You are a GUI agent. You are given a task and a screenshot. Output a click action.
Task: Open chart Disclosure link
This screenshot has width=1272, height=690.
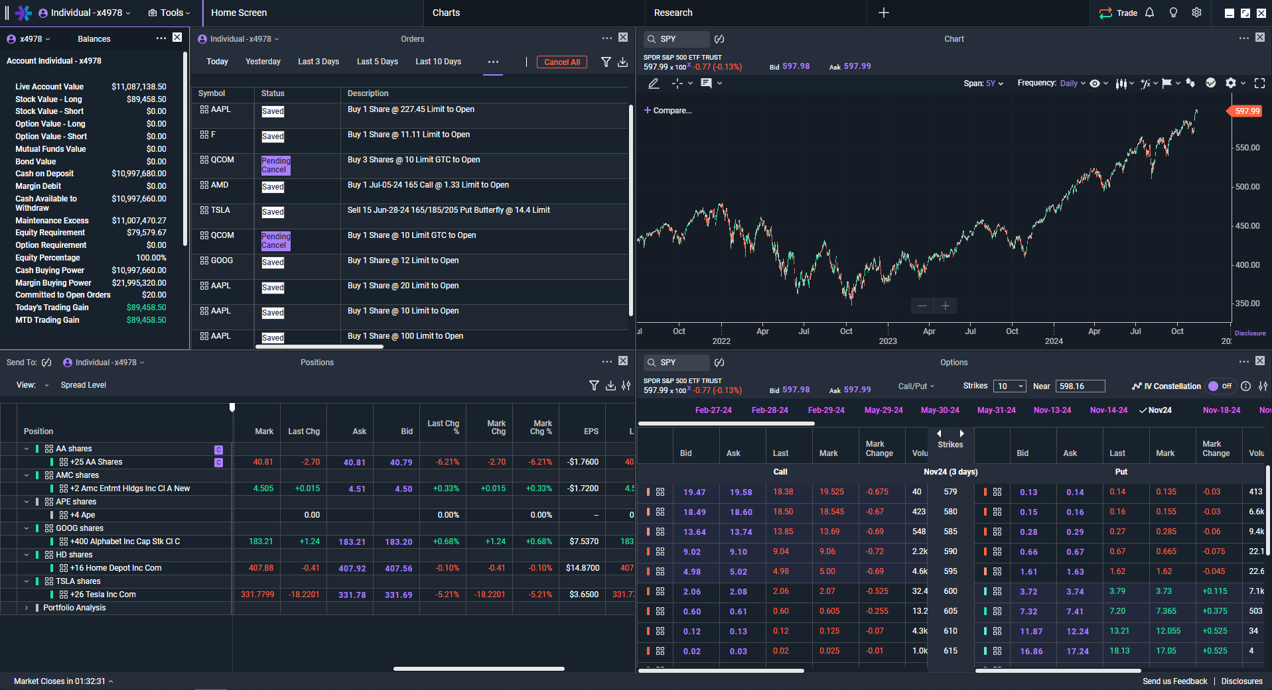coord(1250,333)
